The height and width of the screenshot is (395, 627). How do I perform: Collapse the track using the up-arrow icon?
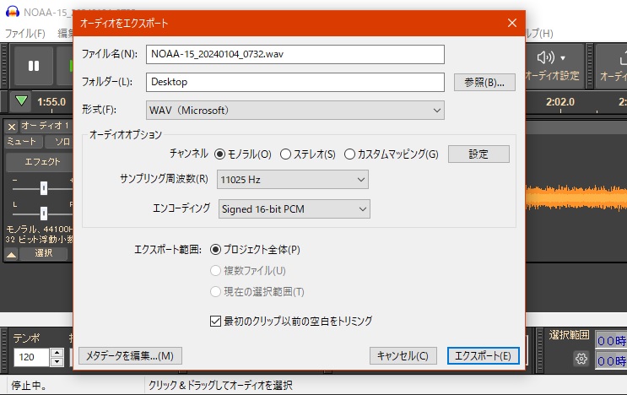click(12, 253)
